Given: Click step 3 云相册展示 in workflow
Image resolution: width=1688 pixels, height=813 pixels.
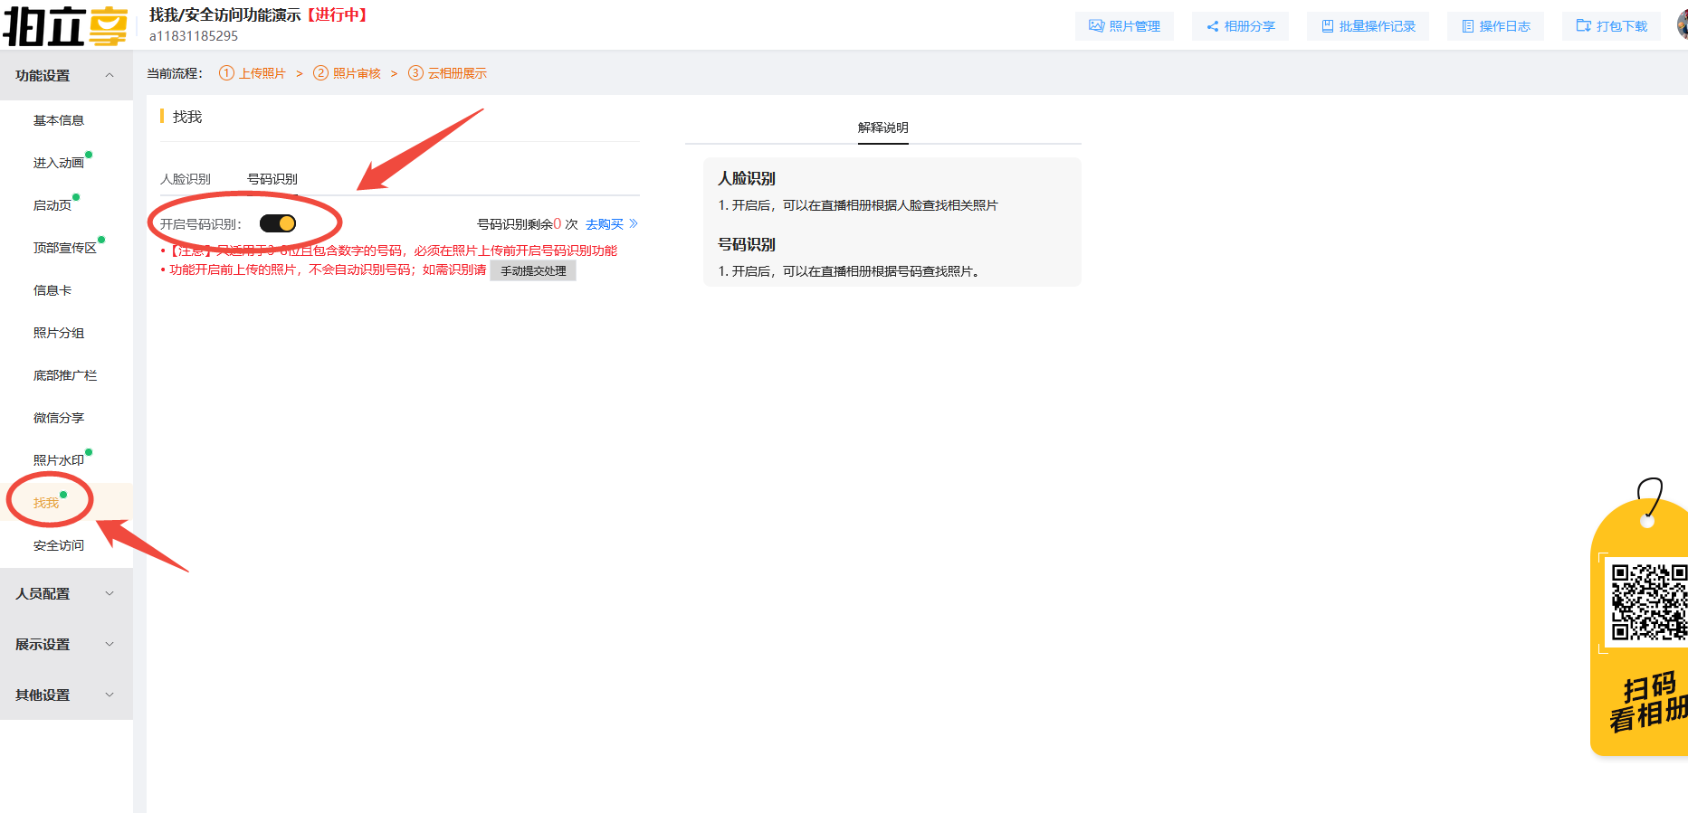Looking at the screenshot, I should click(x=448, y=73).
